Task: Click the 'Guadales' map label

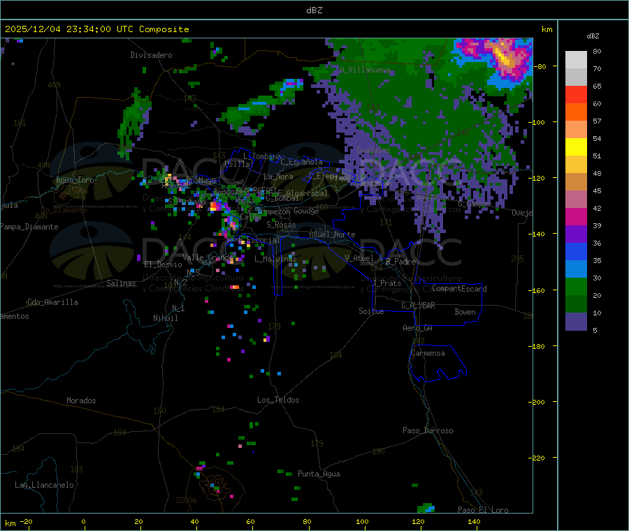Action: [x=373, y=150]
